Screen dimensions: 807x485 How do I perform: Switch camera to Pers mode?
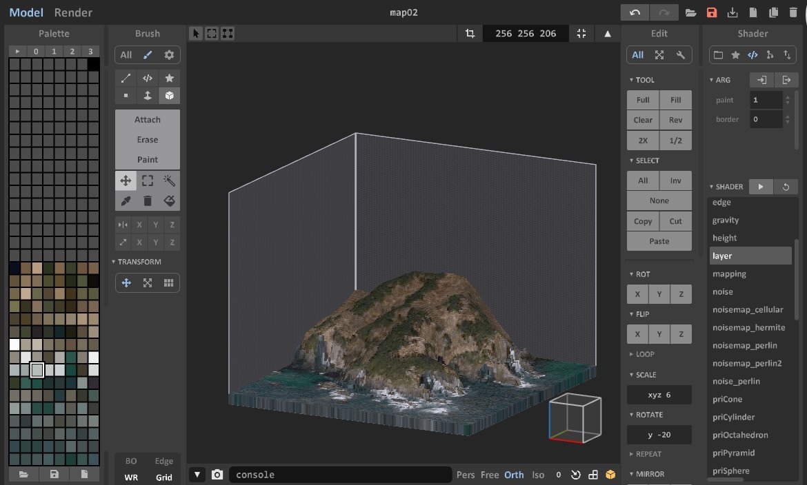(x=466, y=475)
